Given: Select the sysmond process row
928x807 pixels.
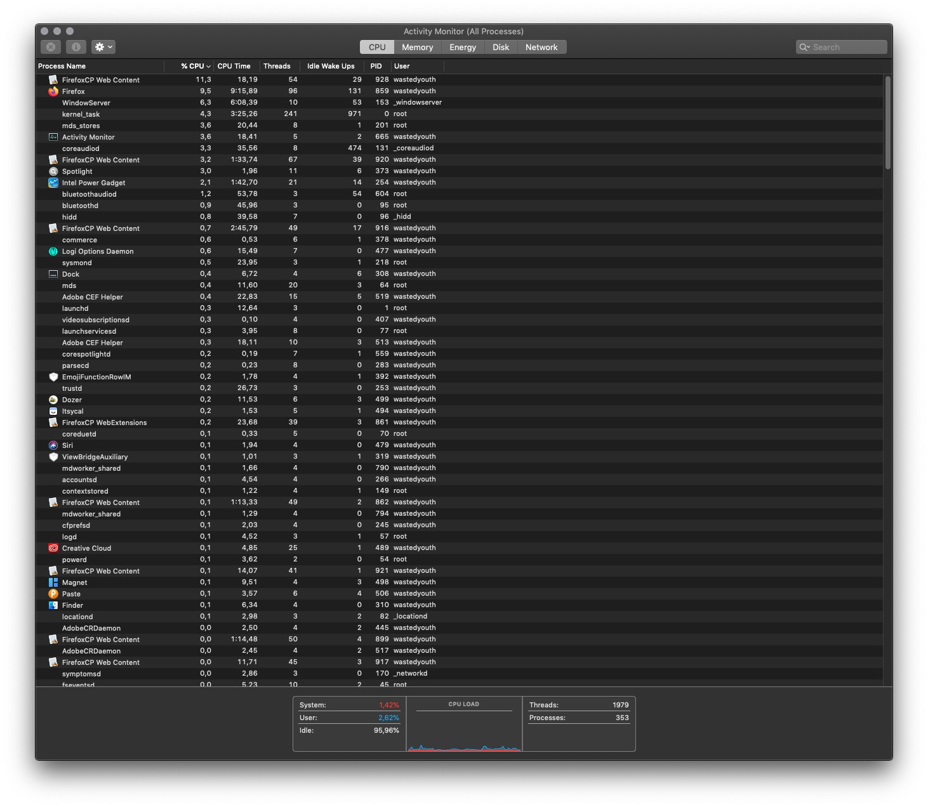Looking at the screenshot, I should [x=459, y=263].
